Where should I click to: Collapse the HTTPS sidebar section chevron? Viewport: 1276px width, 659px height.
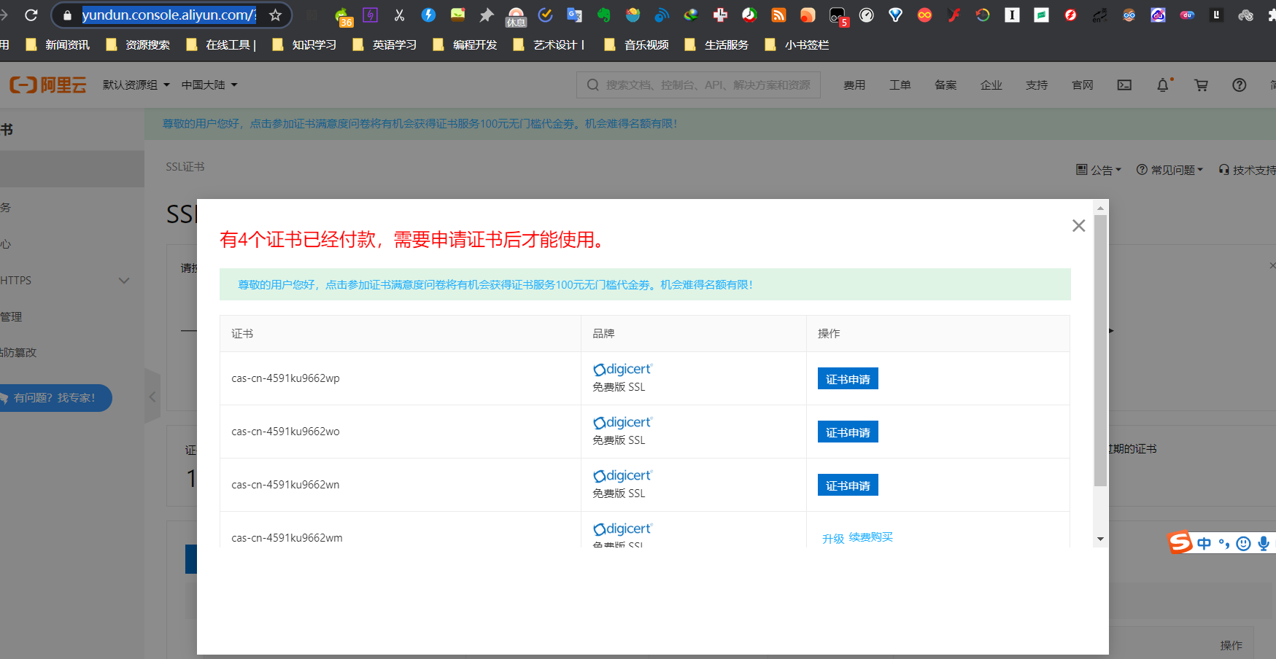tap(123, 280)
